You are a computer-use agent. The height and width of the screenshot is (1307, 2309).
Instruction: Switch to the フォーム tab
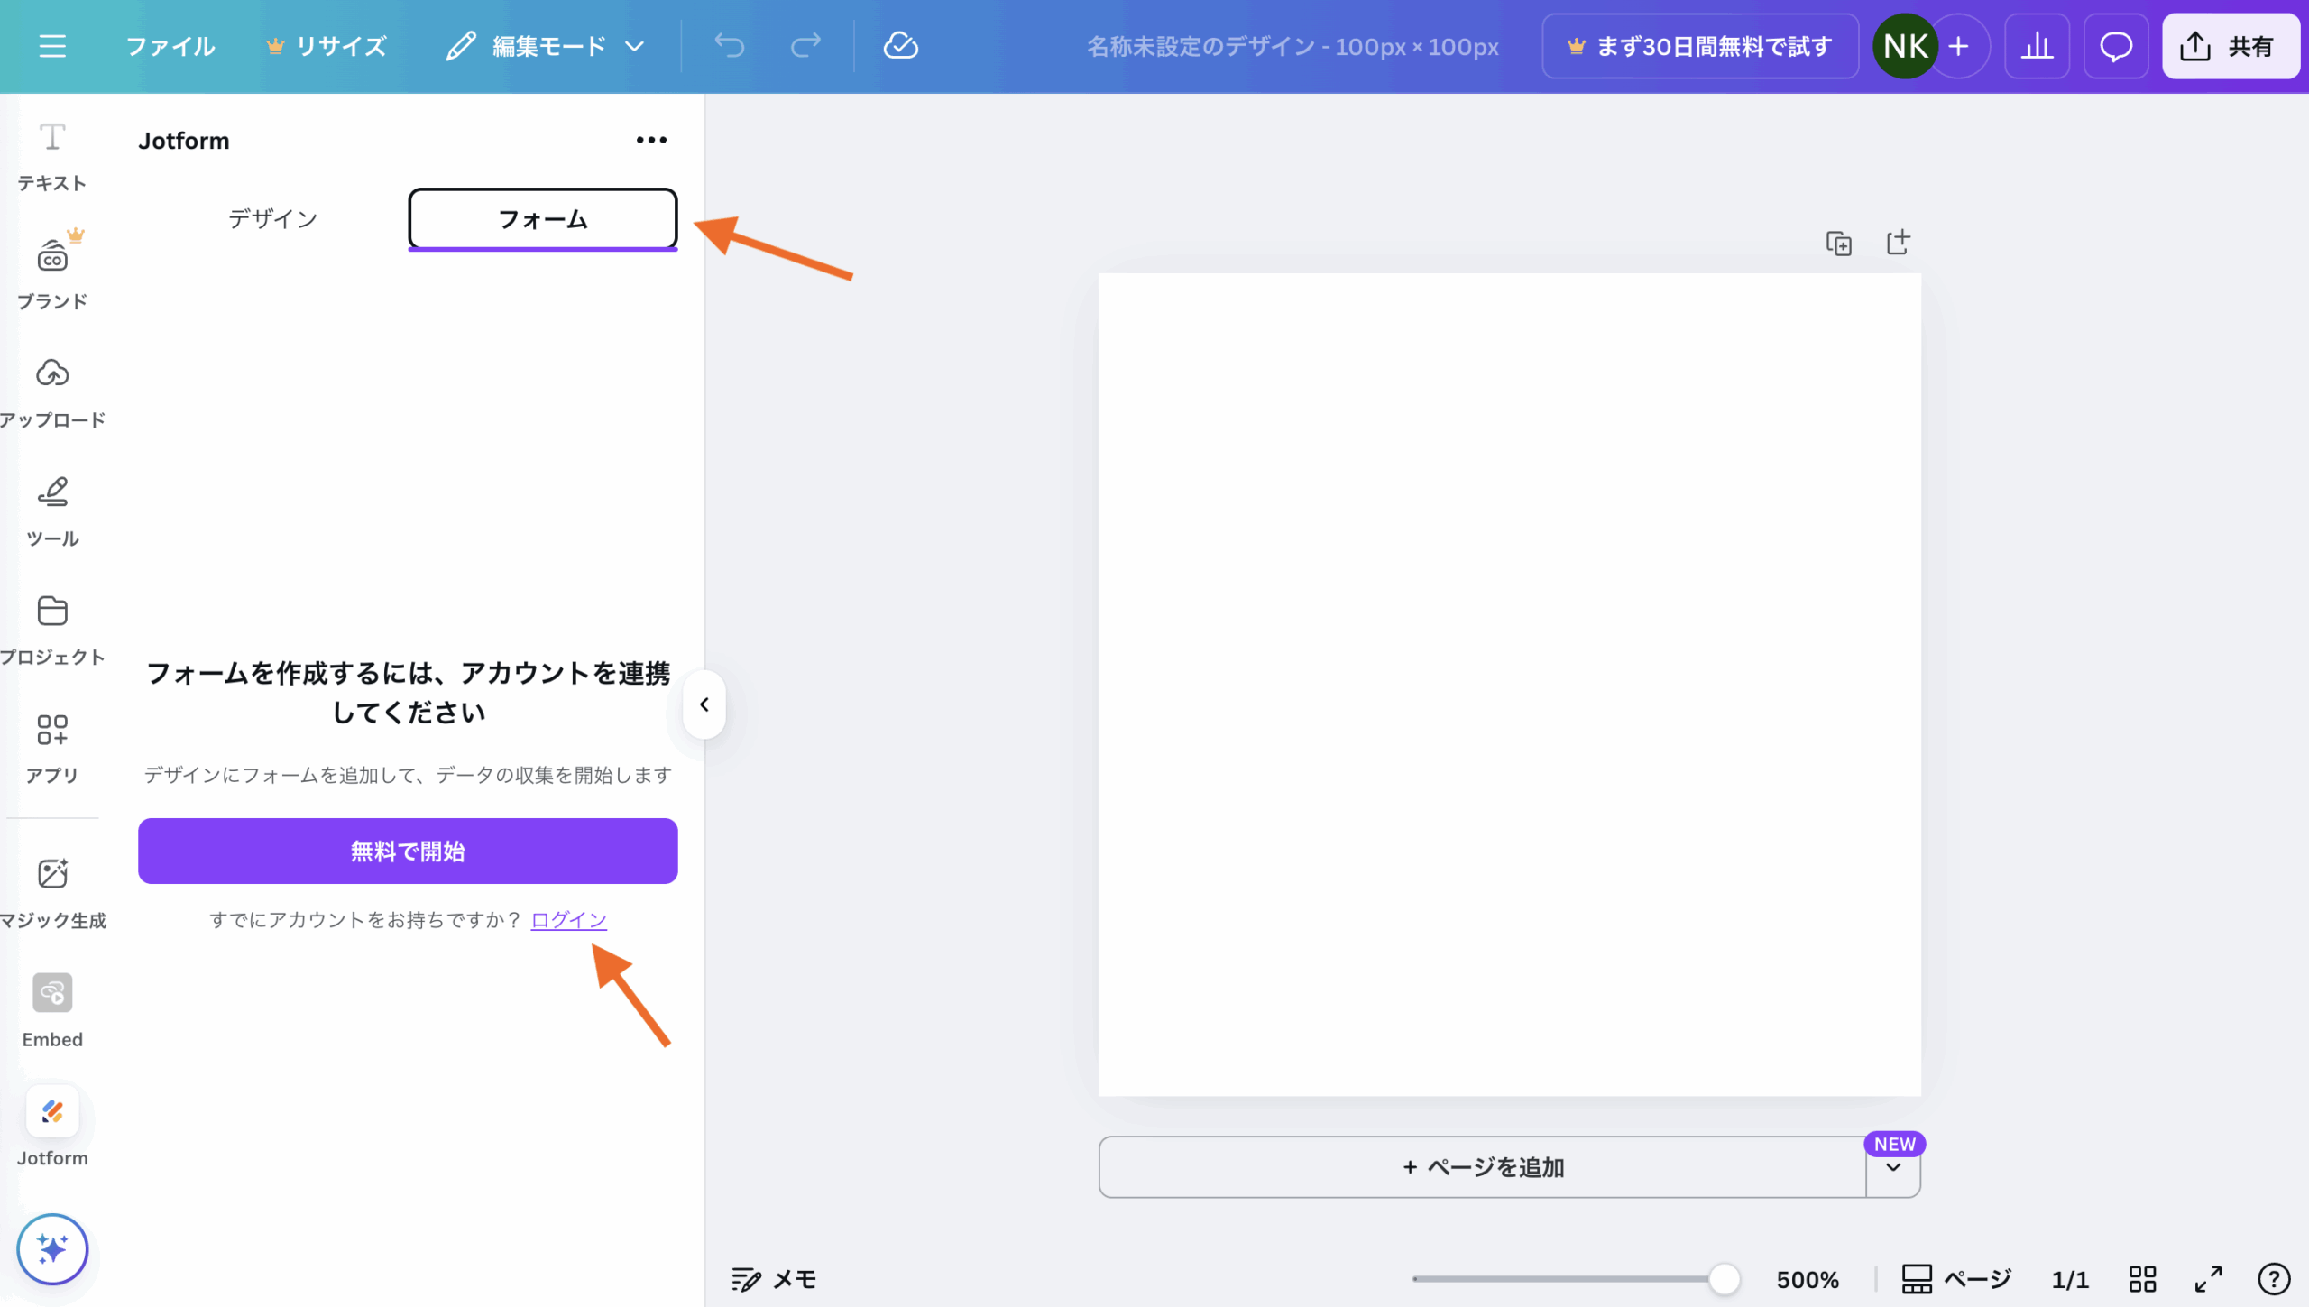543,219
